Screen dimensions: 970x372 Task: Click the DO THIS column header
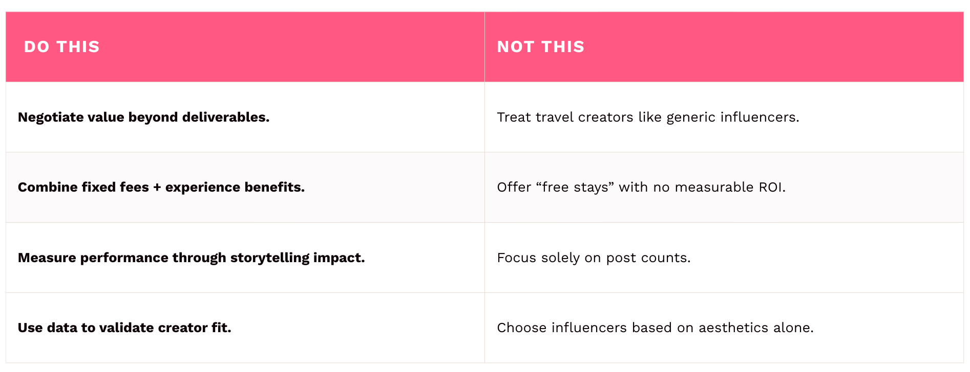pyautogui.click(x=62, y=47)
